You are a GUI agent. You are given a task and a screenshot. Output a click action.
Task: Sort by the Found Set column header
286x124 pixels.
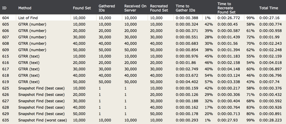click(x=82, y=8)
